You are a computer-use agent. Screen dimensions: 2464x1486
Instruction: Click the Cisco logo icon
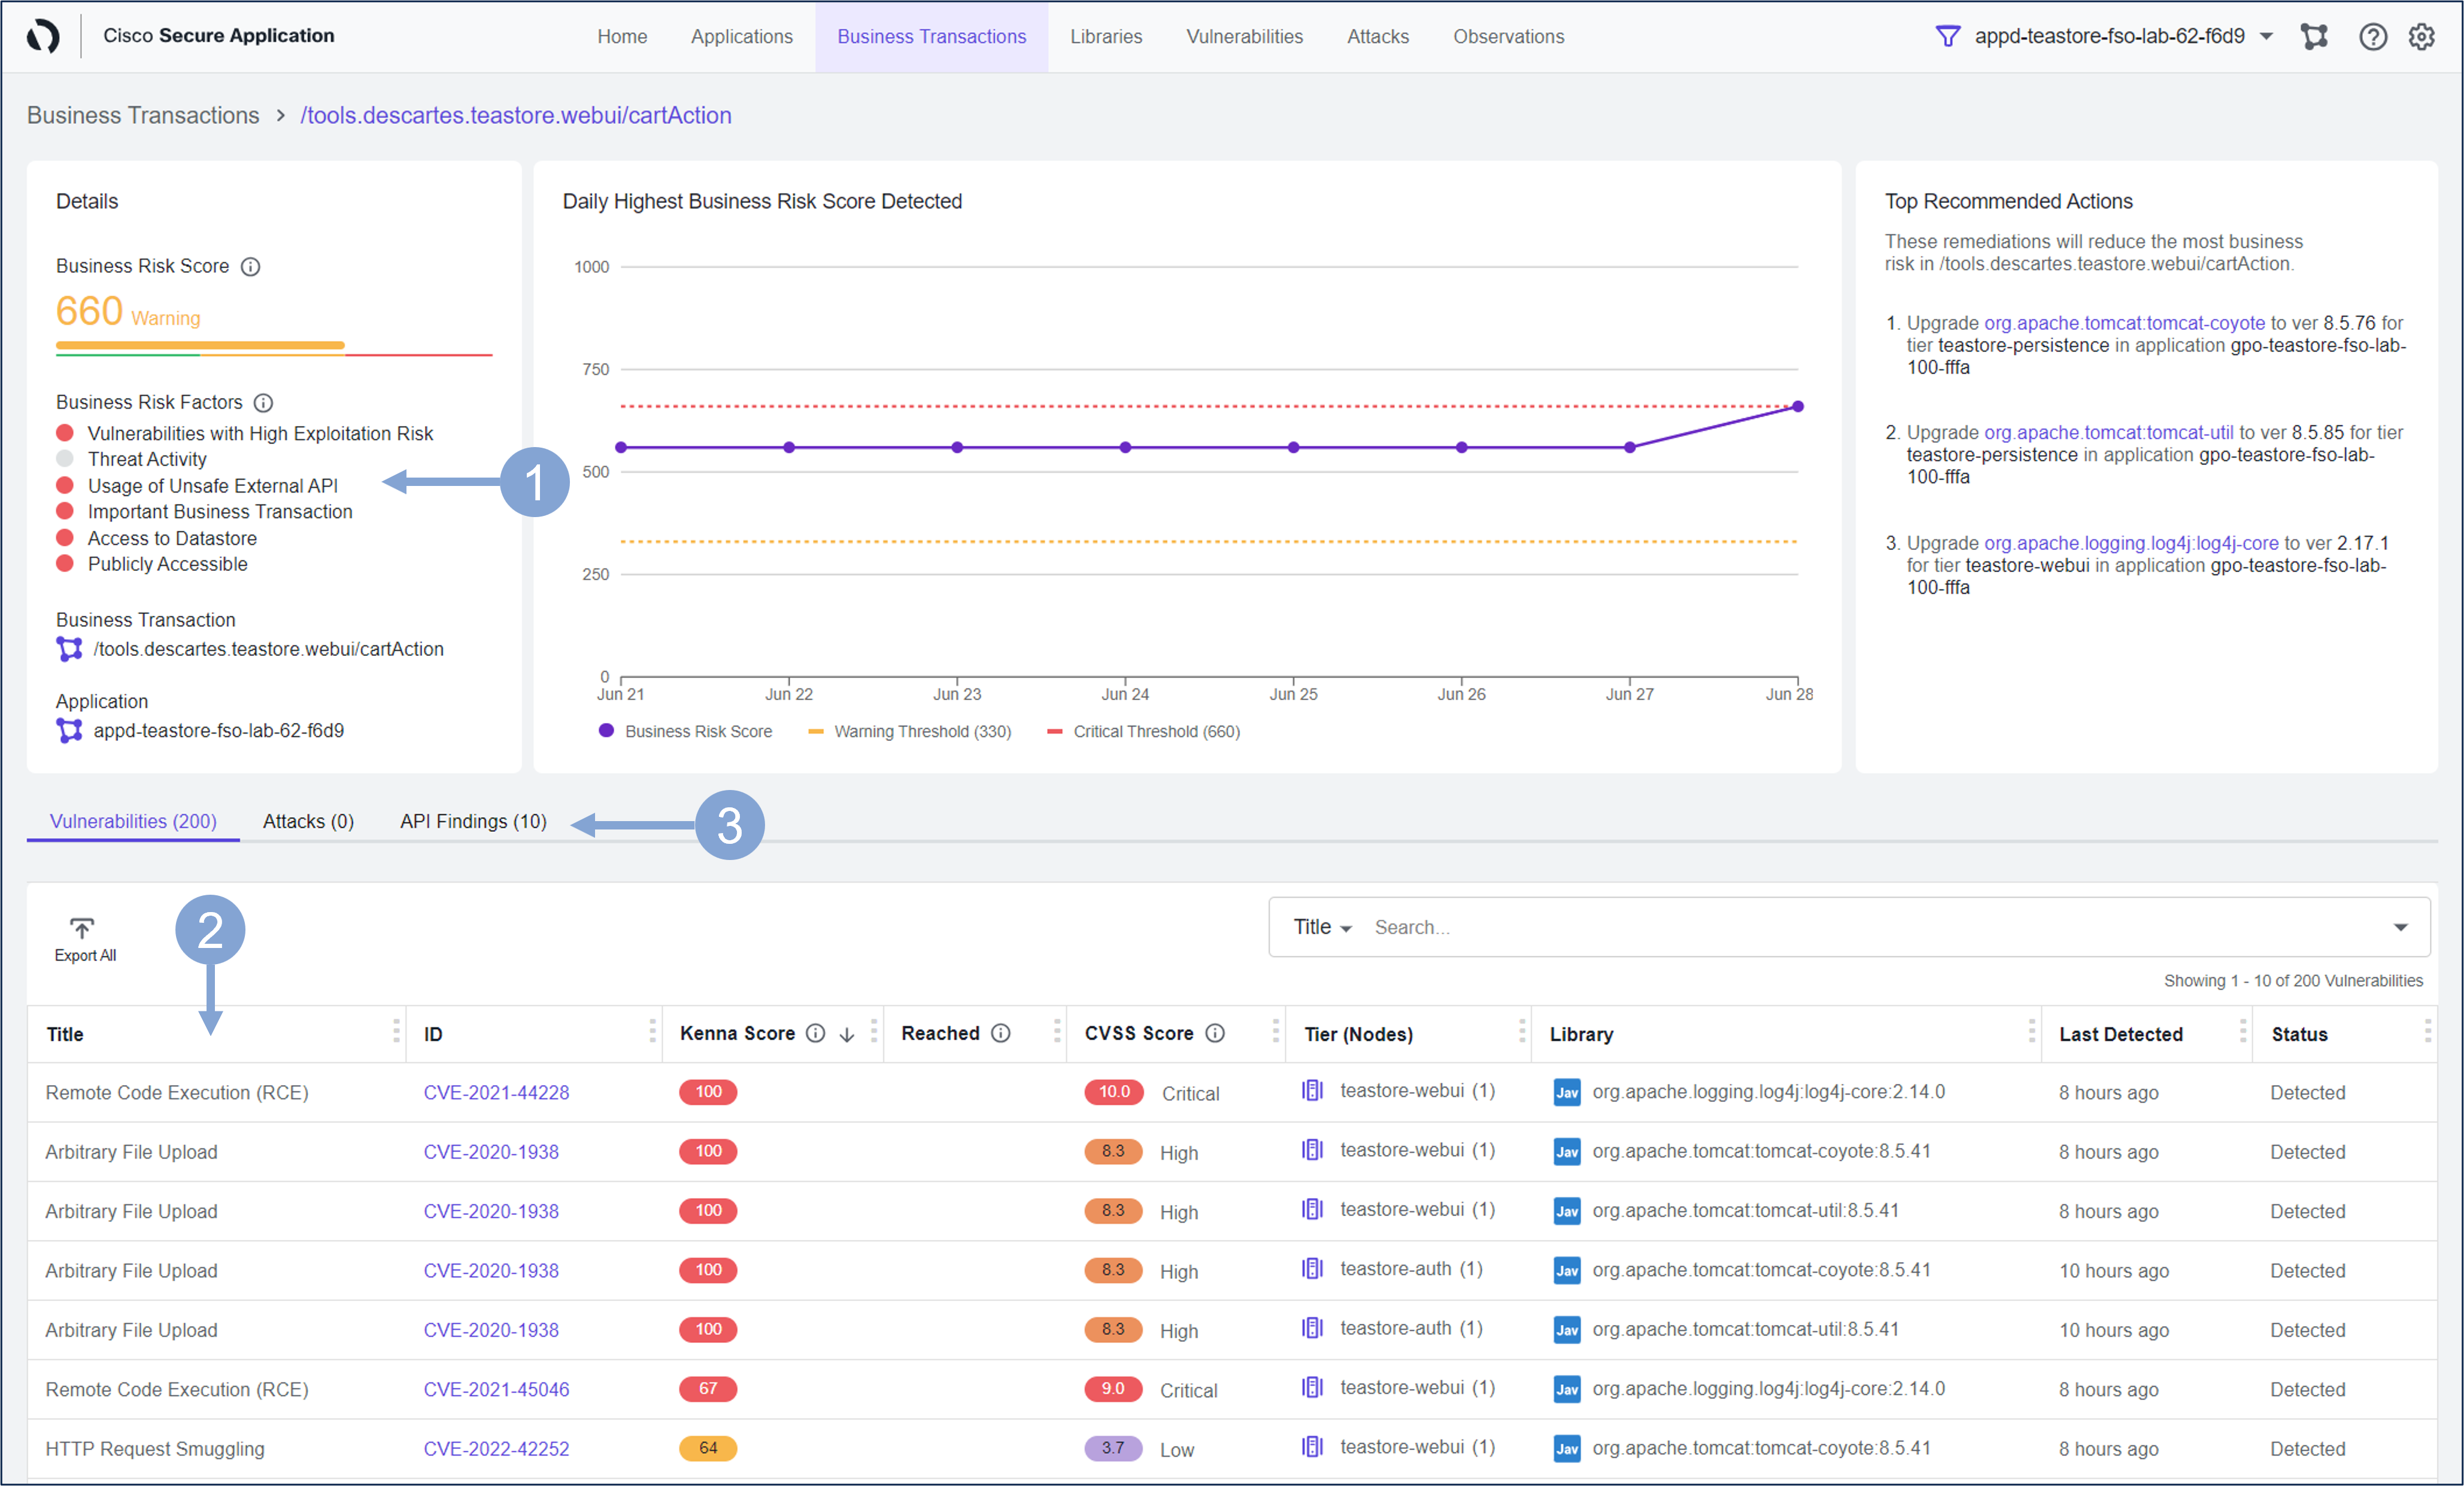click(x=43, y=36)
